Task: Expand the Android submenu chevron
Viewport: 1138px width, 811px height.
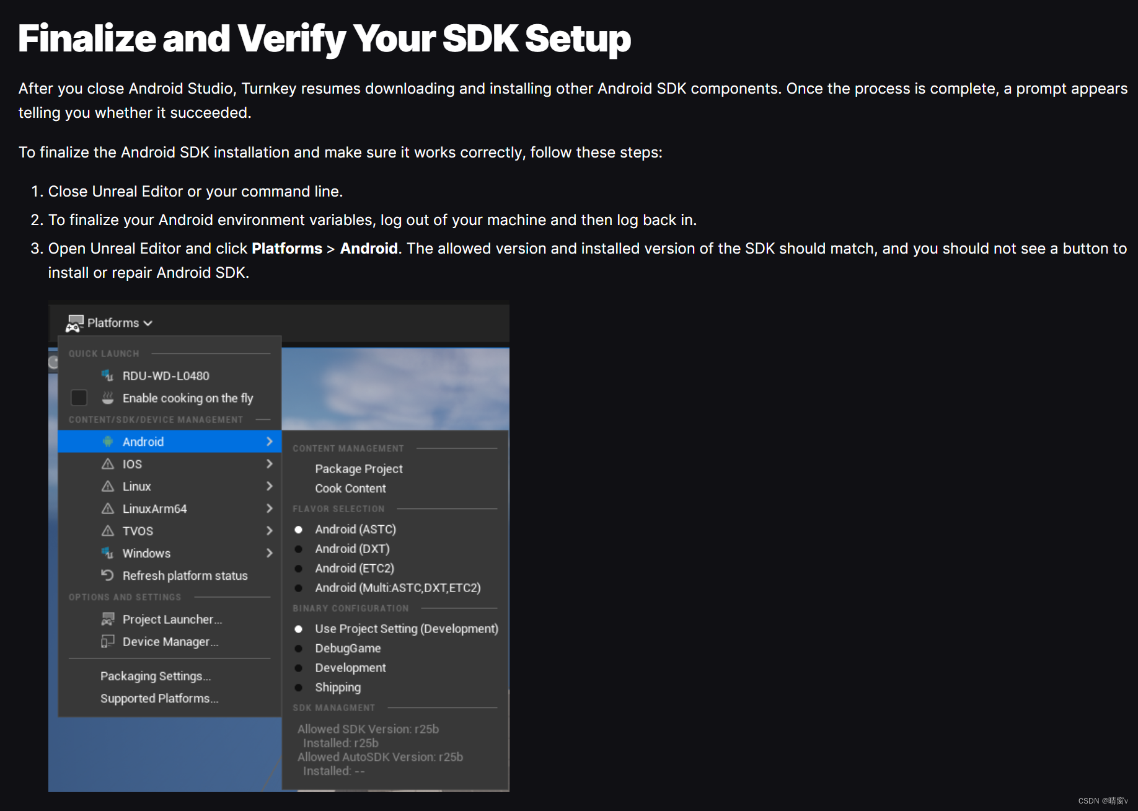Action: (x=270, y=441)
